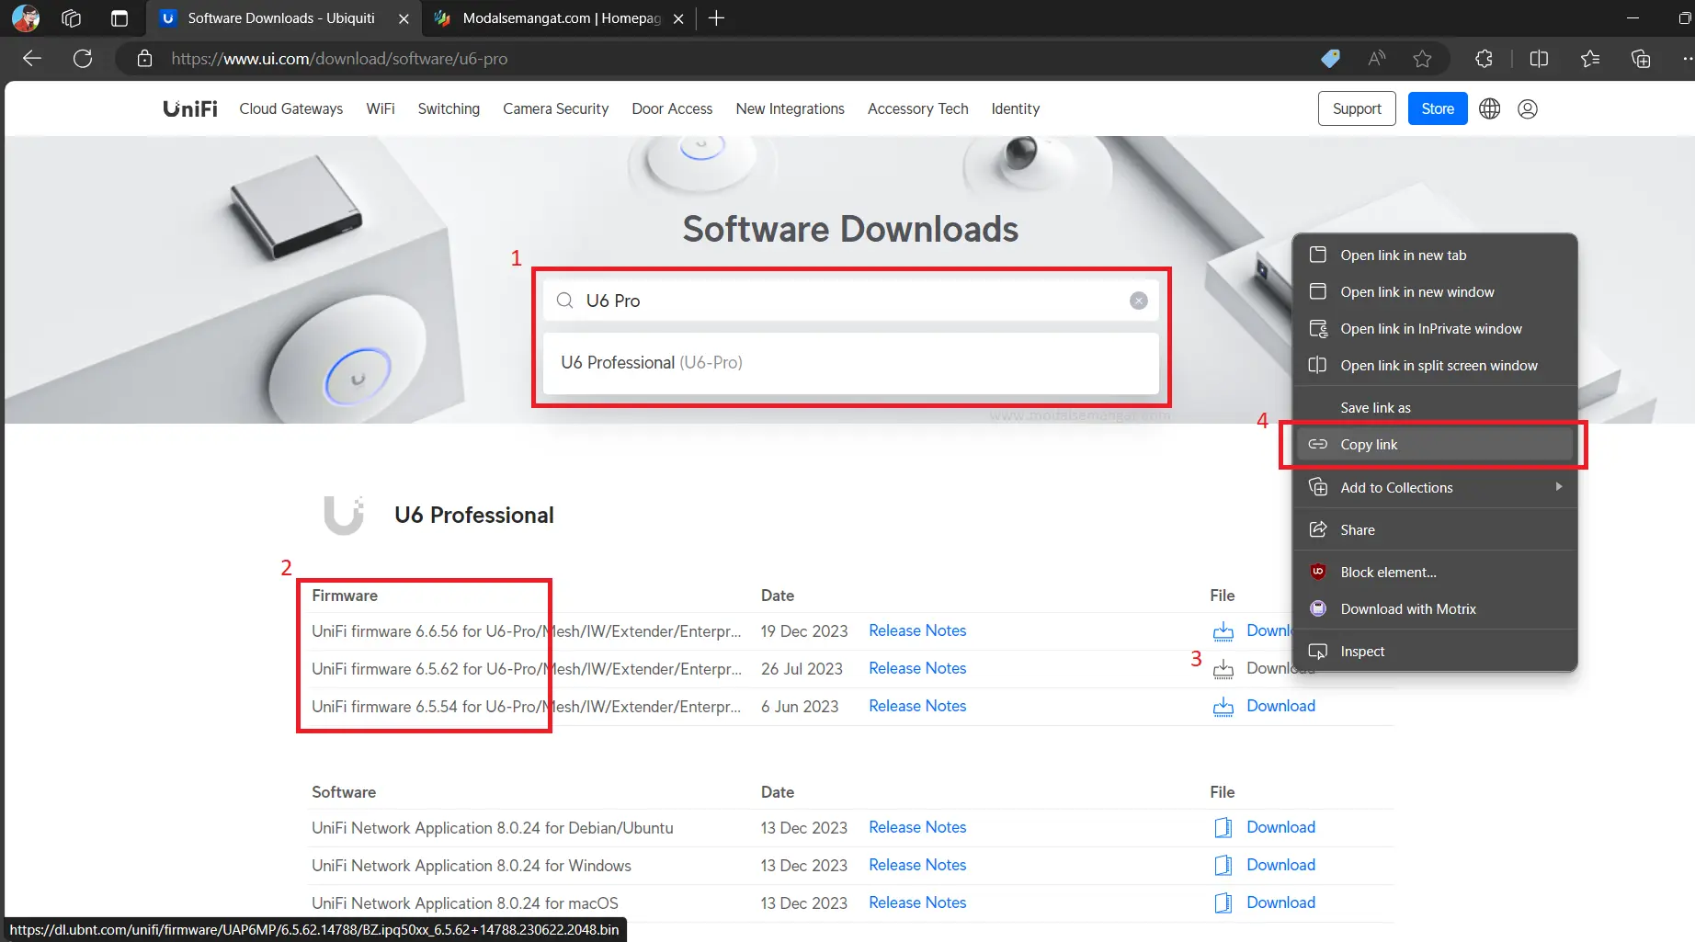The width and height of the screenshot is (1695, 942).
Task: Open the shopping price tag icon
Action: click(1330, 59)
